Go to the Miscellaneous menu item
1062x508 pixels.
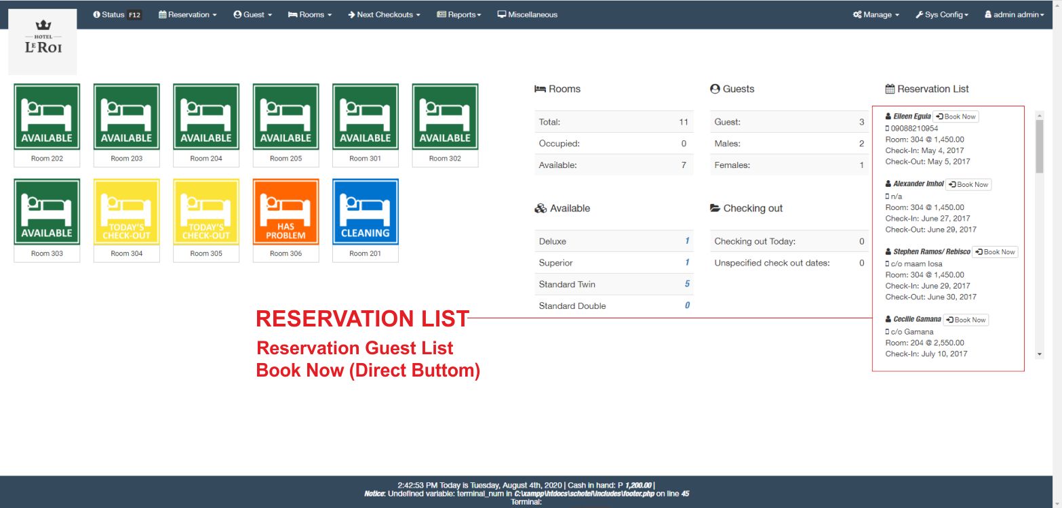(x=527, y=15)
